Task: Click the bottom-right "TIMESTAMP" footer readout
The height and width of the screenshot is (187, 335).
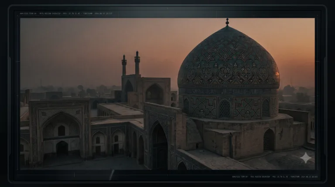Action: [304, 177]
